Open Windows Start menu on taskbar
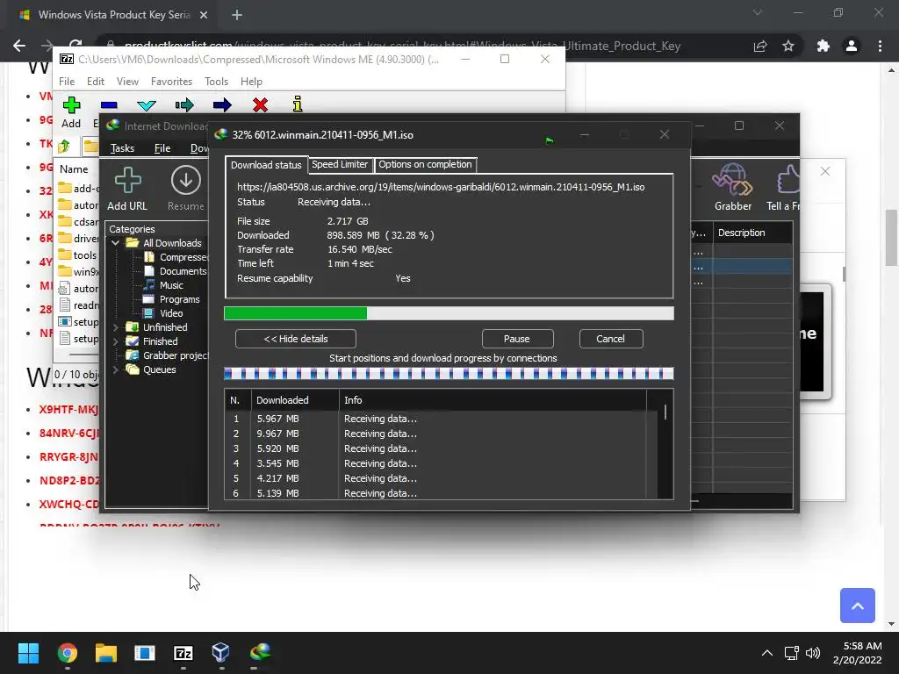This screenshot has width=899, height=674. click(28, 652)
